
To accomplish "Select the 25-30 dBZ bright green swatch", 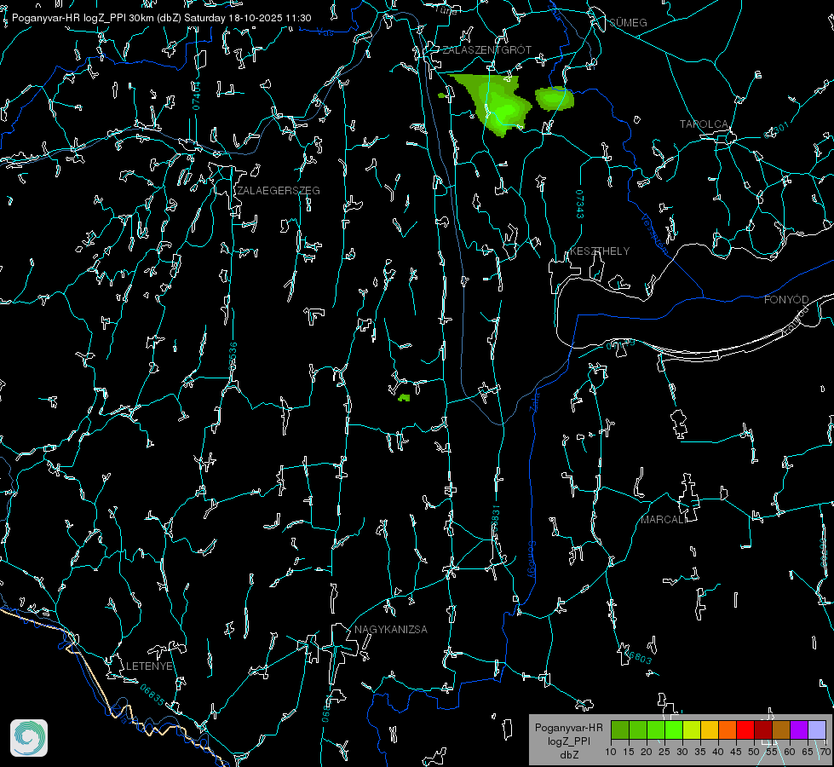I will (x=674, y=730).
